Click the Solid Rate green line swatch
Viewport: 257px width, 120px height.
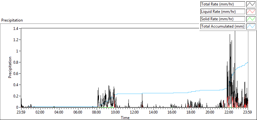(x=251, y=19)
